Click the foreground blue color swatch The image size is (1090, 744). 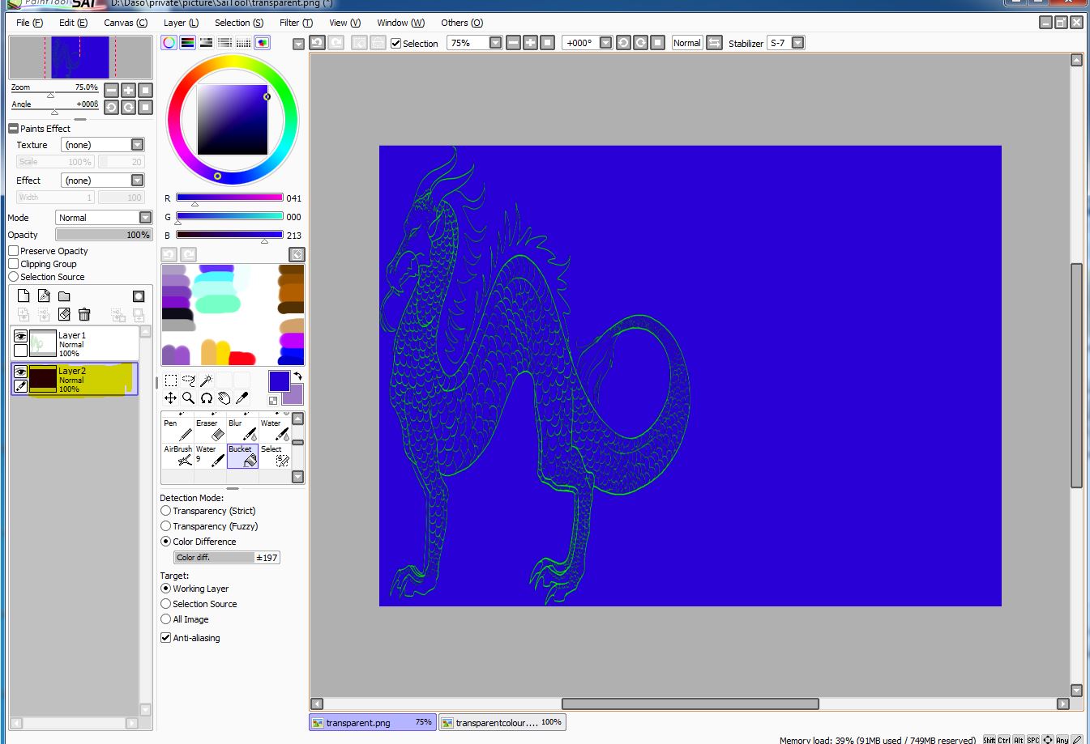click(x=279, y=381)
